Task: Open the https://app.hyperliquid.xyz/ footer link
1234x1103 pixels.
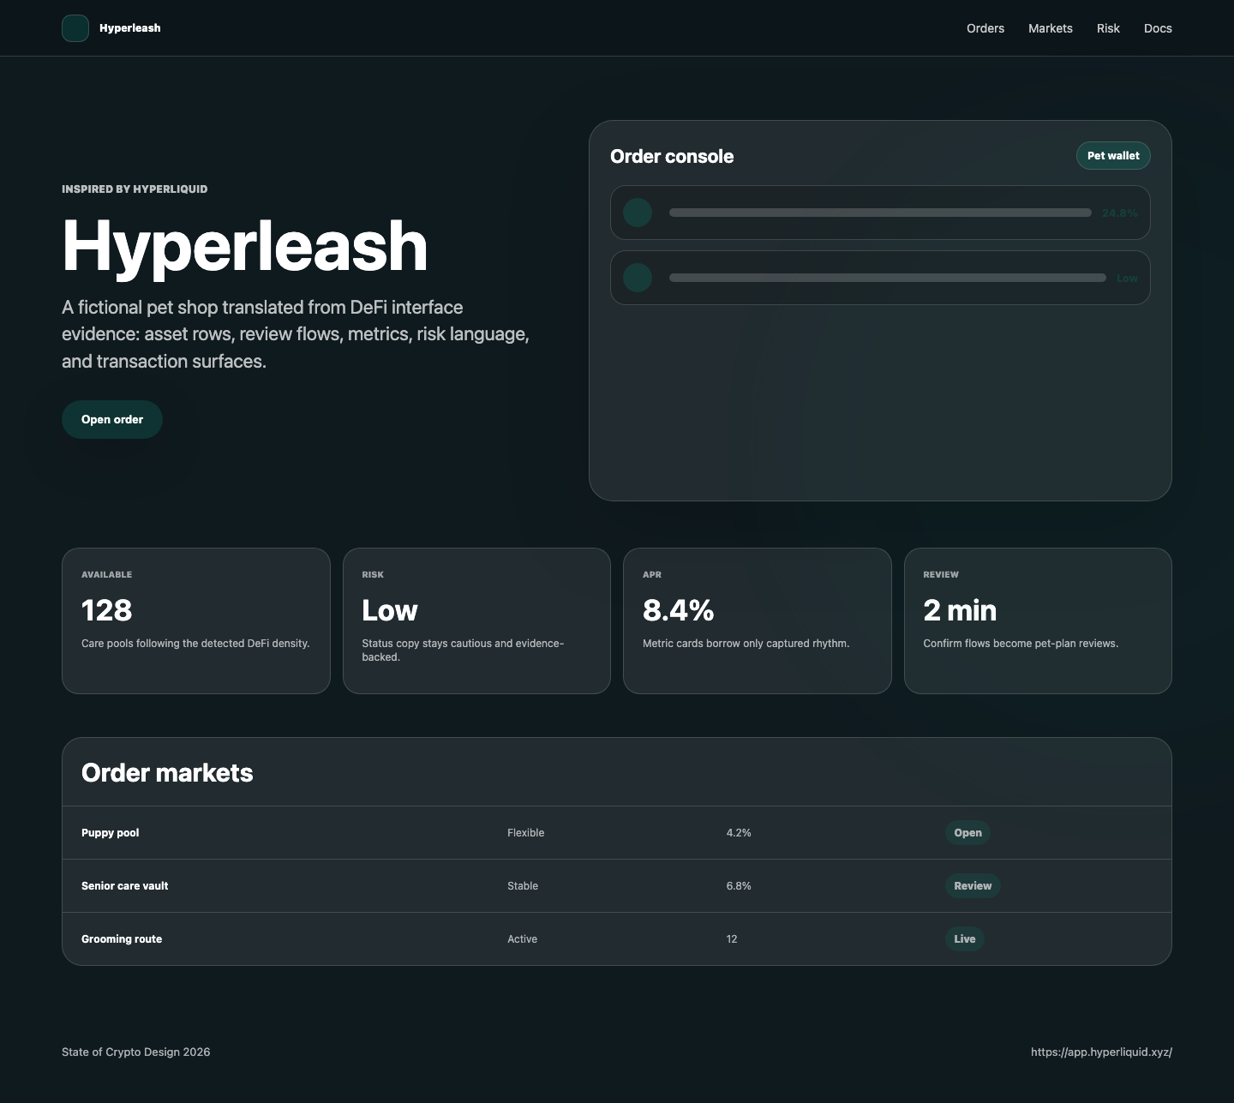Action: point(1101,1052)
